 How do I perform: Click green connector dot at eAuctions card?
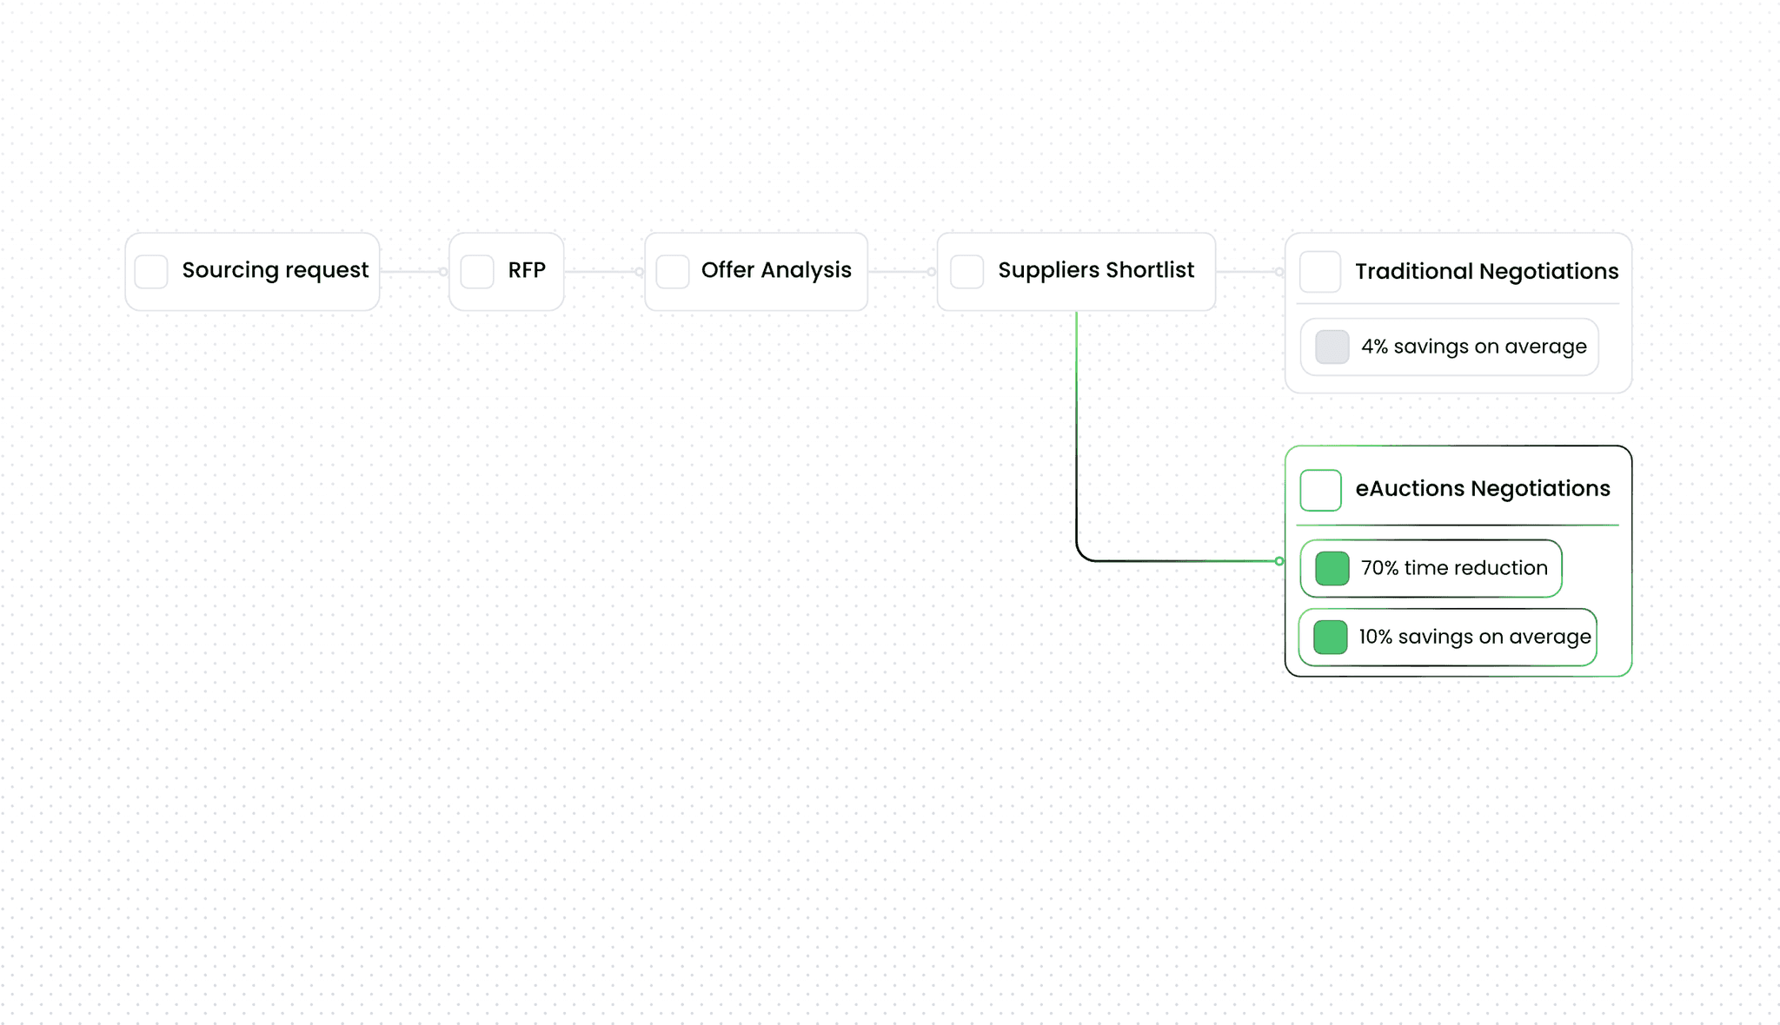[1279, 561]
